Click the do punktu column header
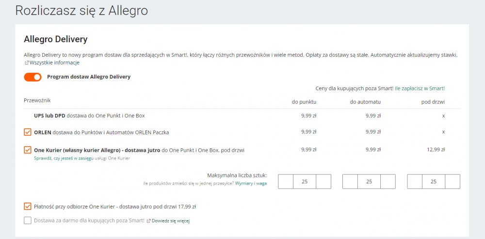 304,102
